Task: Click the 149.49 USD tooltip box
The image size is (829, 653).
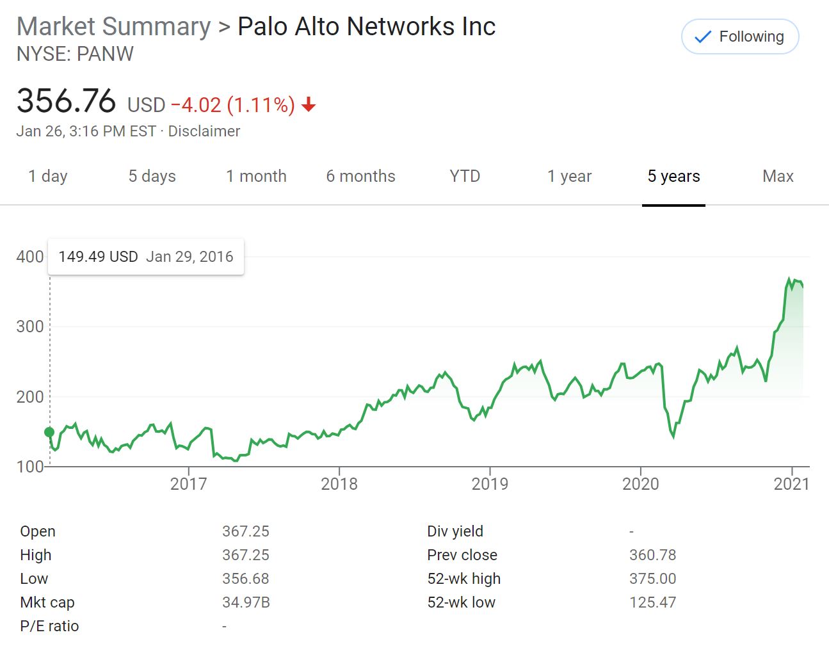Action: click(x=146, y=256)
